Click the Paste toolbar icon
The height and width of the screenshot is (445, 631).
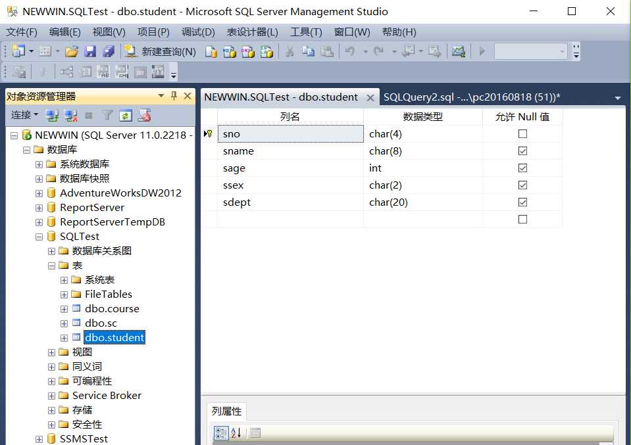point(327,51)
